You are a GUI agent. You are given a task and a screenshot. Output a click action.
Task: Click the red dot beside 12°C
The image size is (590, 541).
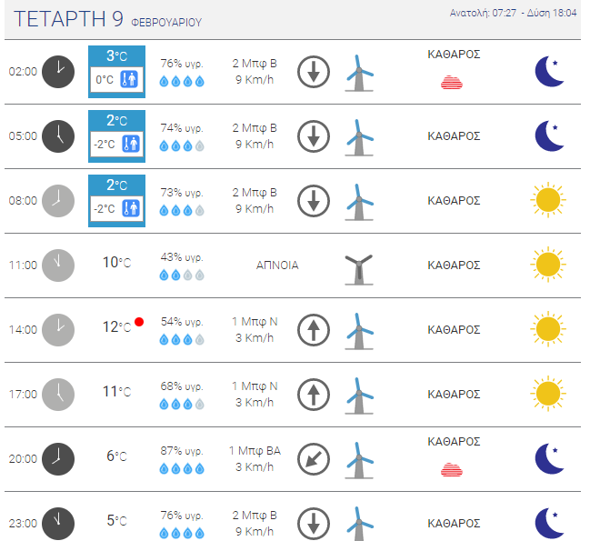click(x=139, y=322)
